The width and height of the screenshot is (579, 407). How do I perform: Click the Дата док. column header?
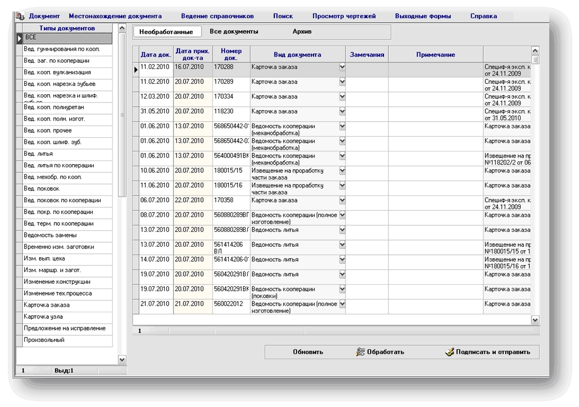point(156,55)
